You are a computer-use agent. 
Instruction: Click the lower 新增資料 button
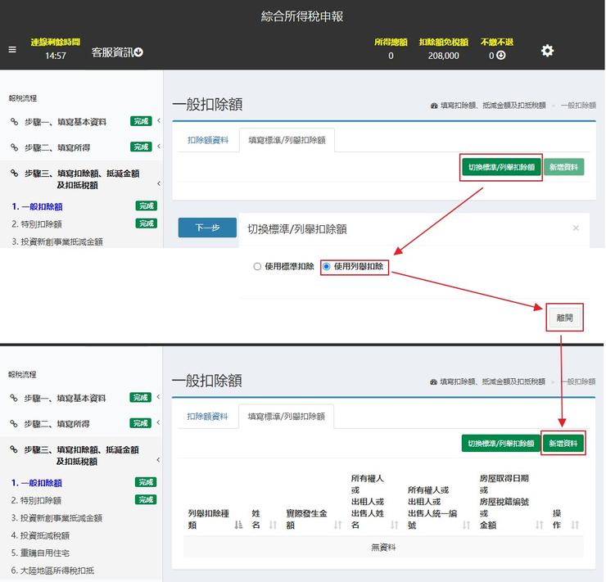click(563, 444)
